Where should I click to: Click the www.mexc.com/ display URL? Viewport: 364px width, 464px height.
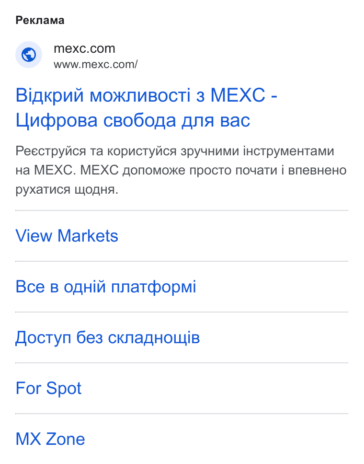(95, 64)
